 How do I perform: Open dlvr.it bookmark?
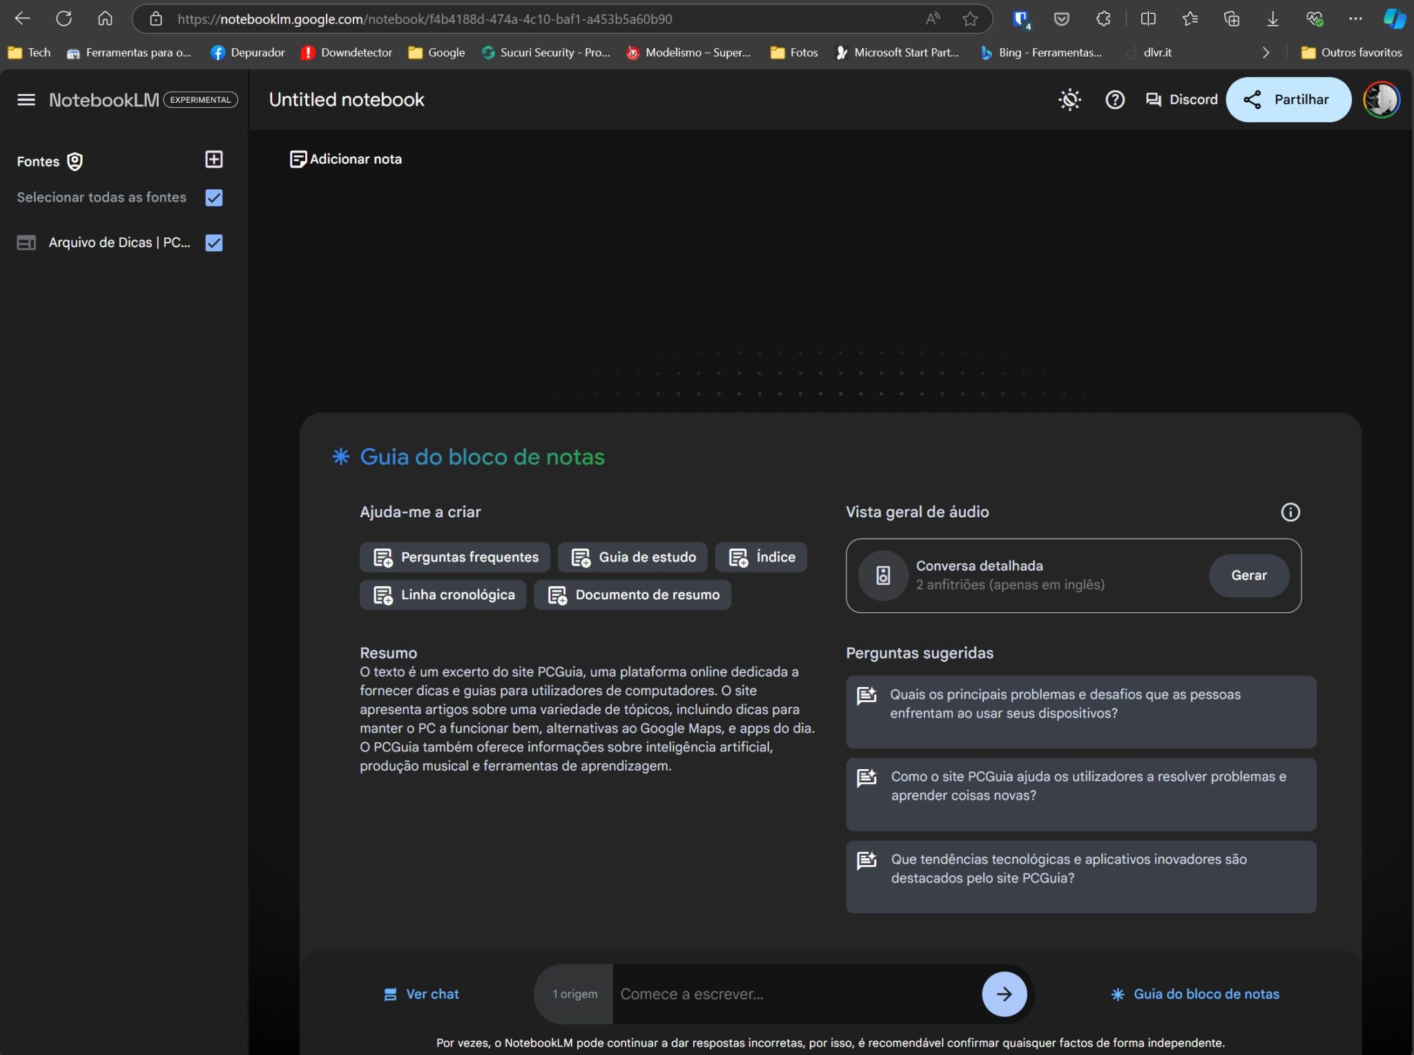click(1149, 52)
